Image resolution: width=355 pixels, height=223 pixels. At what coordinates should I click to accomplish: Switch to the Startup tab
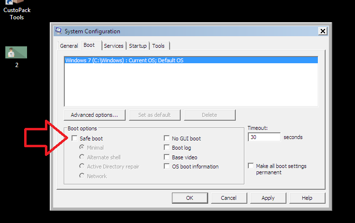(138, 46)
